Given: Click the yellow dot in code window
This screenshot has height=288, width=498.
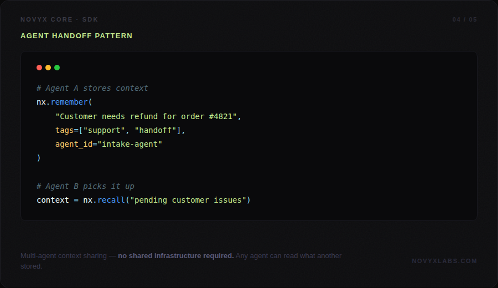Looking at the screenshot, I should [48, 68].
